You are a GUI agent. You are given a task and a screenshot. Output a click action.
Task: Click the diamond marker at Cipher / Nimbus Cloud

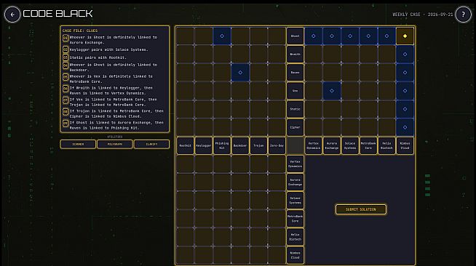tap(405, 127)
